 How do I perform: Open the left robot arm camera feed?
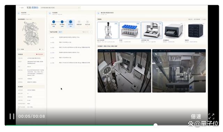tap(124, 71)
